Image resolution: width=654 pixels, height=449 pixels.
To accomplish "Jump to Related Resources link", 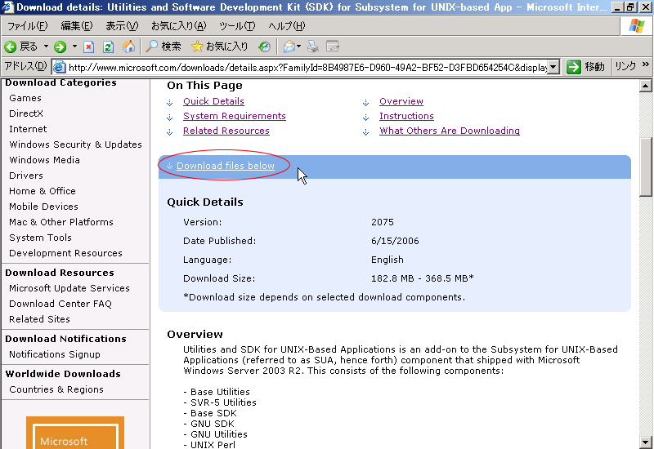I will coord(226,131).
